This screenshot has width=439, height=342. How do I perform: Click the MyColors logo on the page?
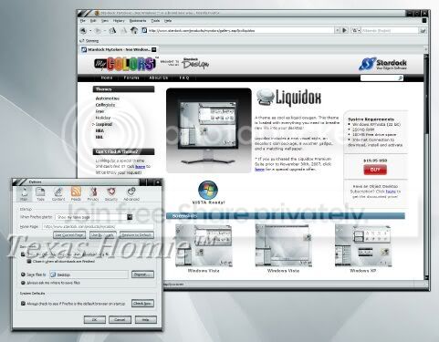tap(124, 64)
